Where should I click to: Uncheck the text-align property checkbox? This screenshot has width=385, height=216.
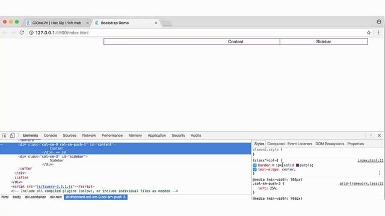tap(254, 169)
